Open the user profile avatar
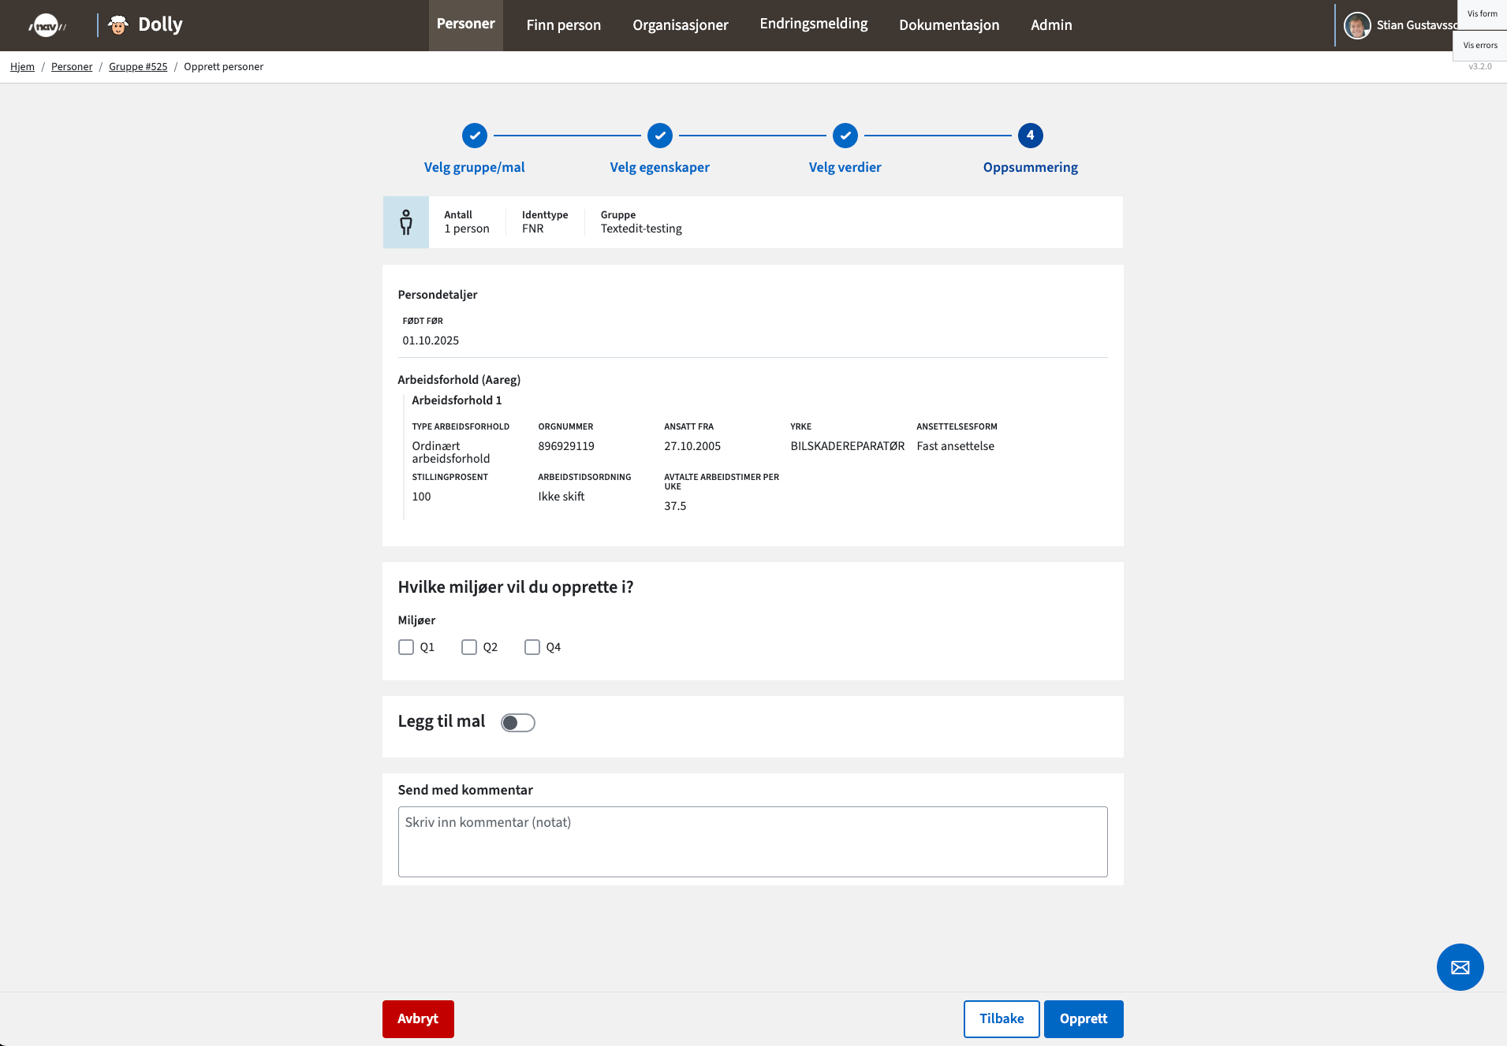The height and width of the screenshot is (1046, 1507). [1356, 25]
